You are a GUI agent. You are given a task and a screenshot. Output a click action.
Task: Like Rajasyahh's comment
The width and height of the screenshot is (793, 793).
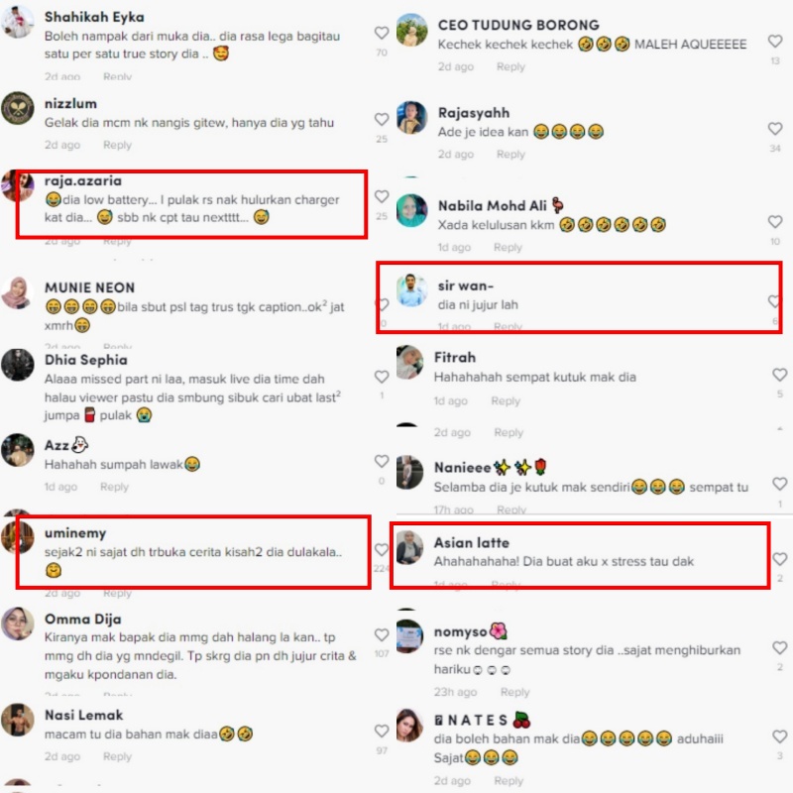pyautogui.click(x=775, y=129)
